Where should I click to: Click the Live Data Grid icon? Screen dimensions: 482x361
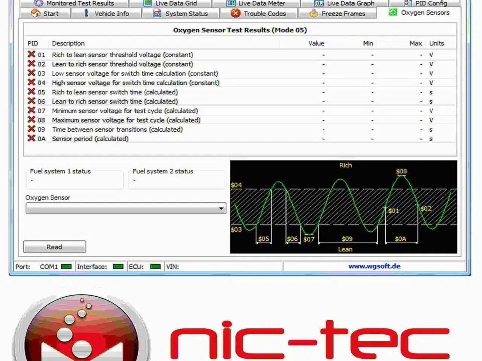[x=148, y=3]
